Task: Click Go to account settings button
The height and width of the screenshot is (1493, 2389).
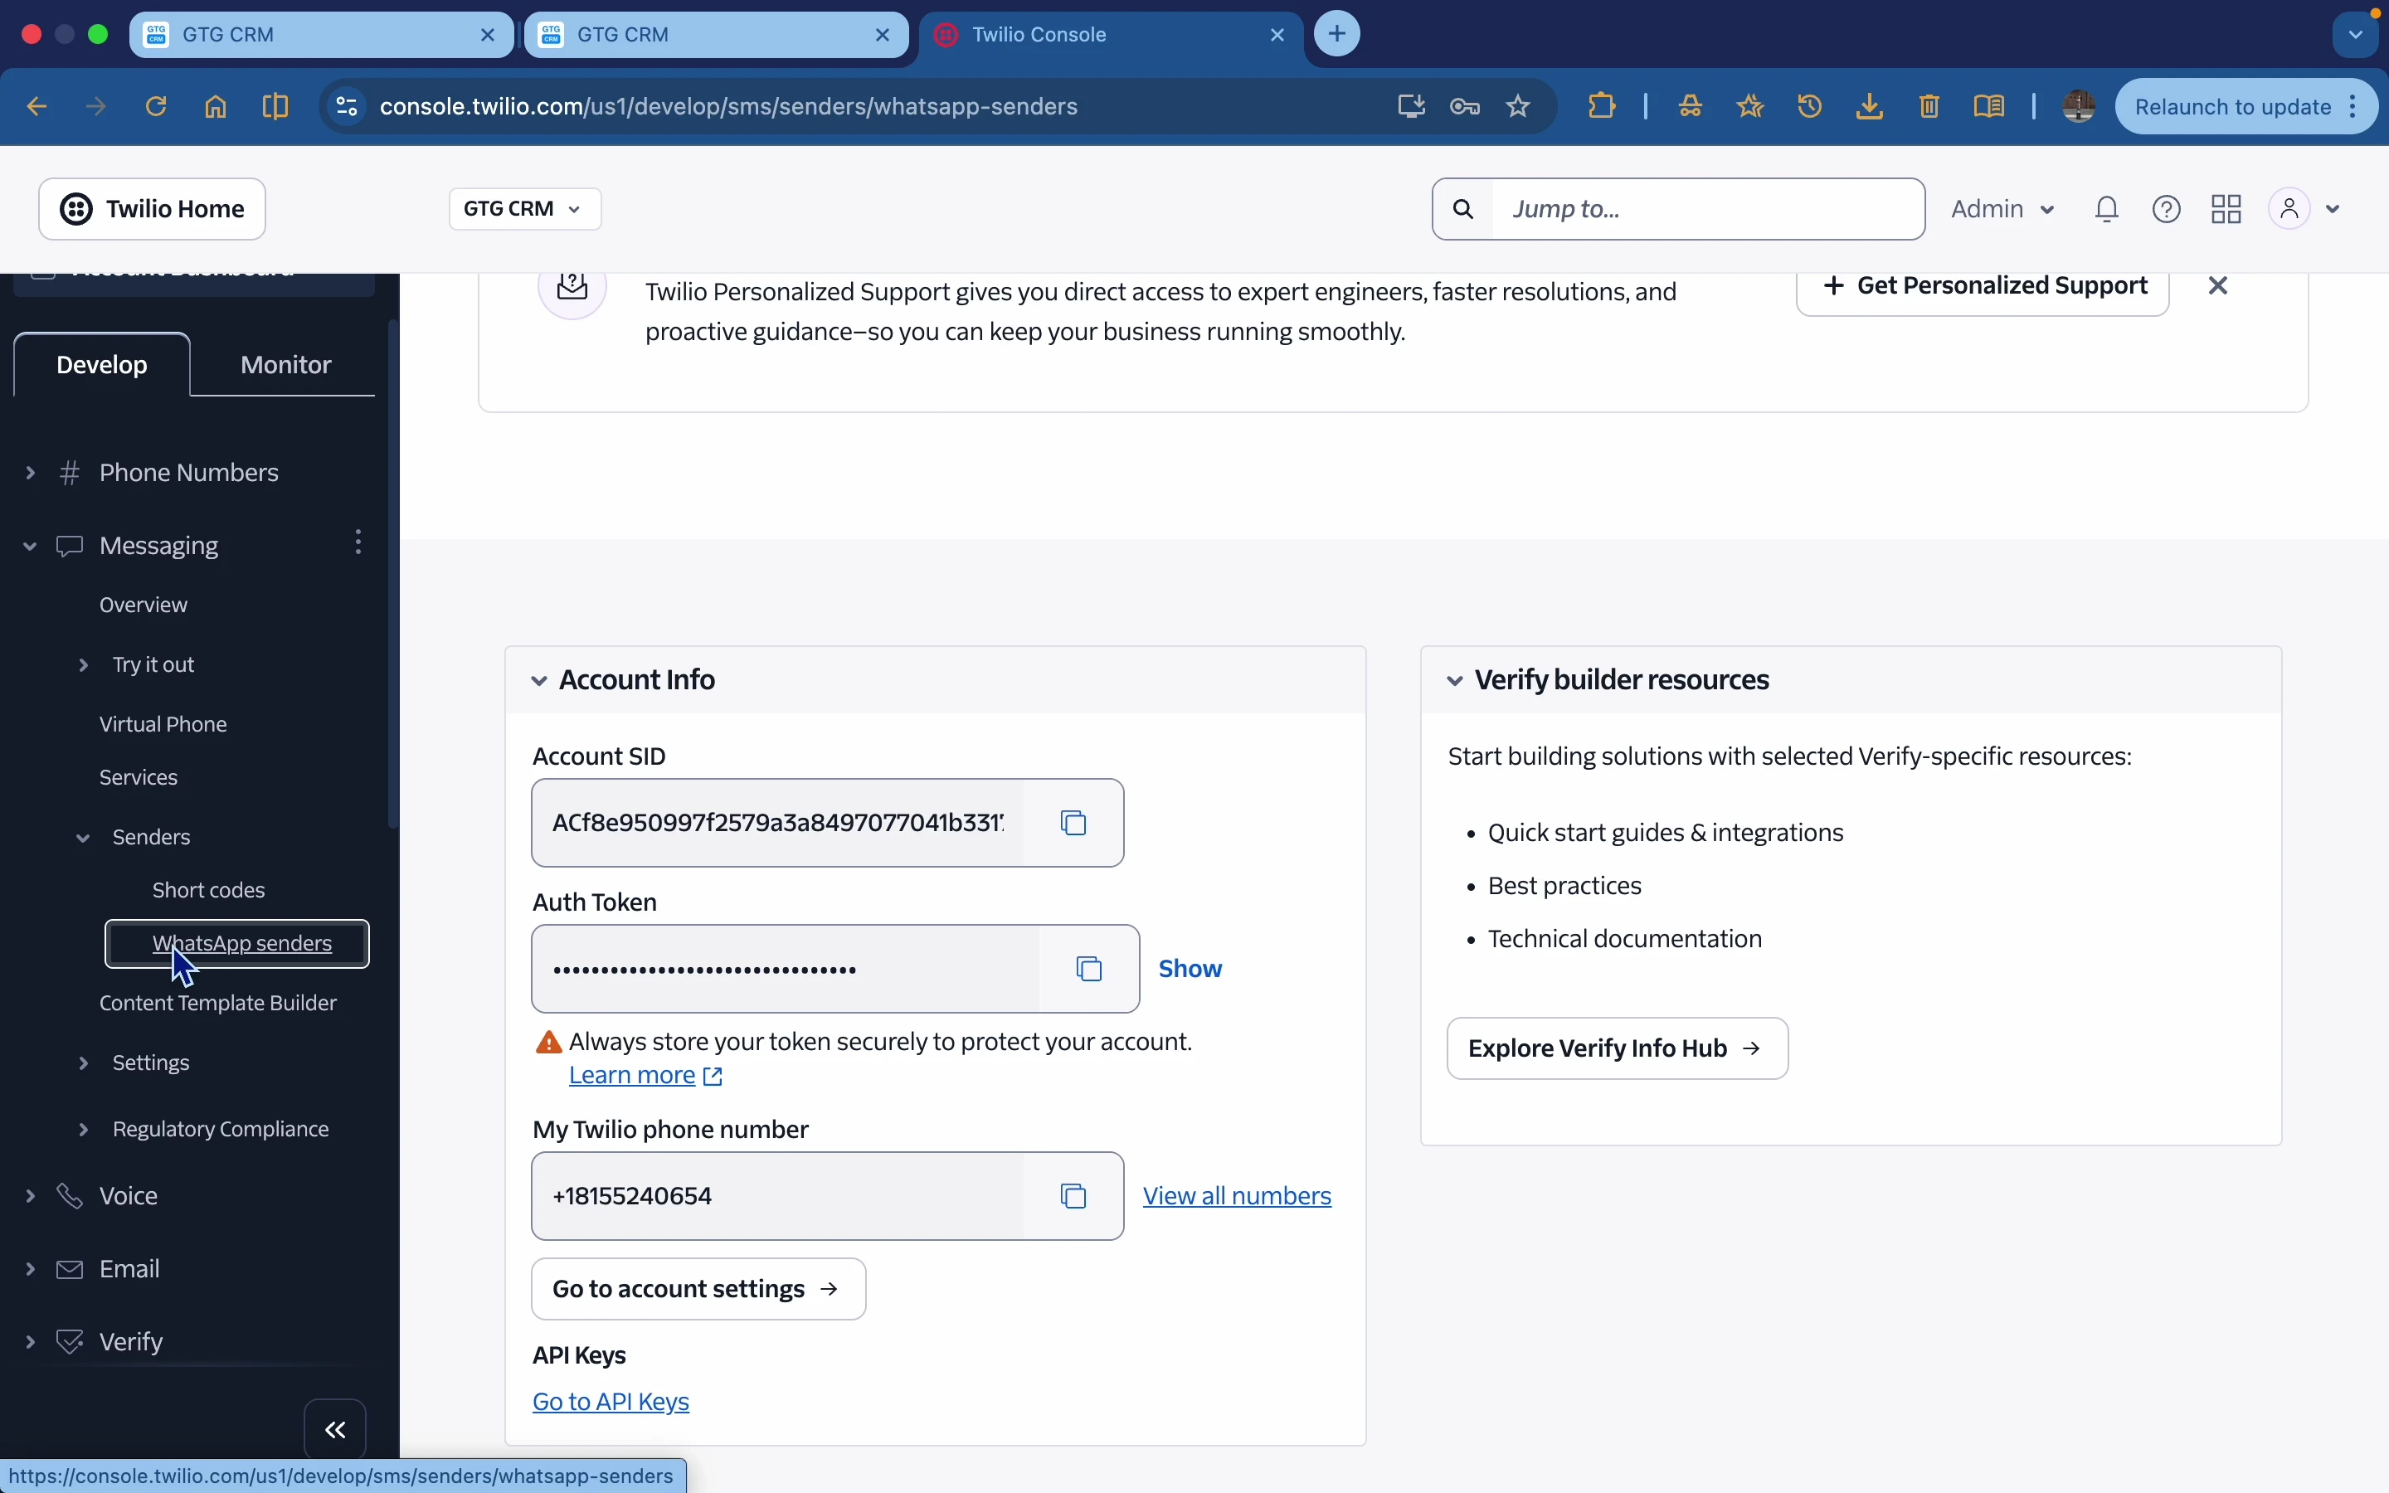Action: [x=698, y=1289]
